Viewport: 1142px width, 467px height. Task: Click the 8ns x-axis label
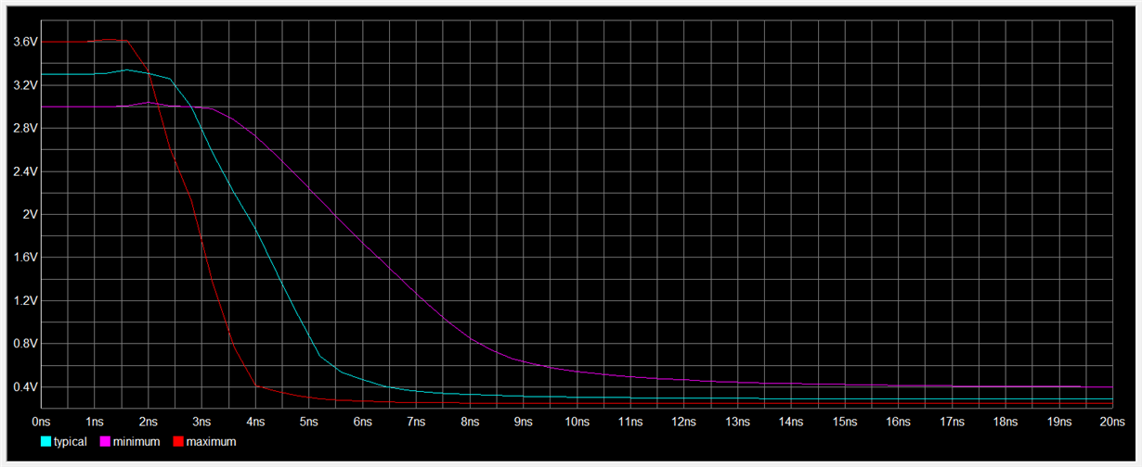click(470, 421)
